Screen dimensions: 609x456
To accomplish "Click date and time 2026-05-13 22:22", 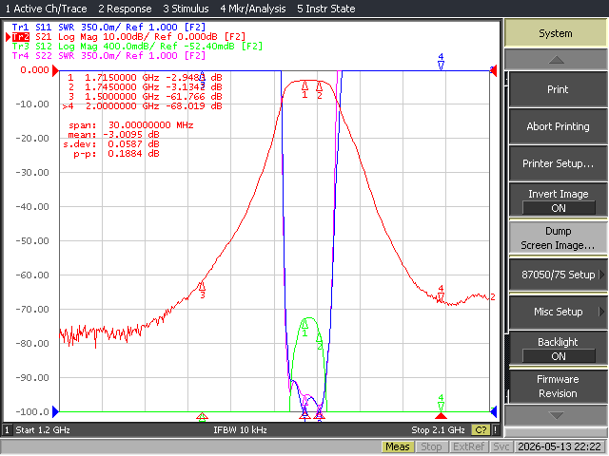I will tap(560, 446).
